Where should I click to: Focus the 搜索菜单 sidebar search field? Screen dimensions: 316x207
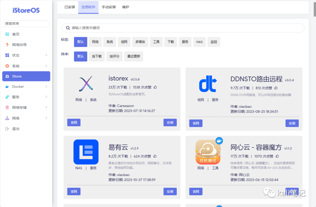coord(26,24)
